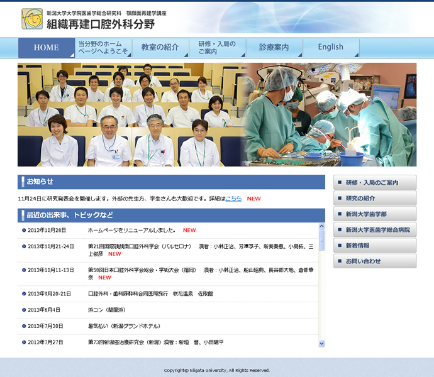Click bullet icon beside 2013年9月20-21日

click(x=24, y=293)
